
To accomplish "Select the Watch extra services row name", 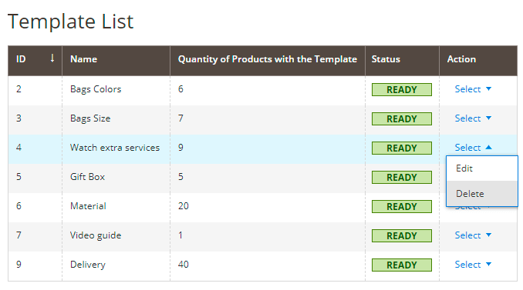I will [115, 148].
